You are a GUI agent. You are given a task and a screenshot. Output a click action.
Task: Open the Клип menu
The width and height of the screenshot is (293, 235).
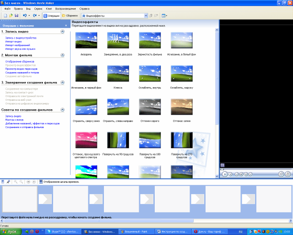coord(49,9)
